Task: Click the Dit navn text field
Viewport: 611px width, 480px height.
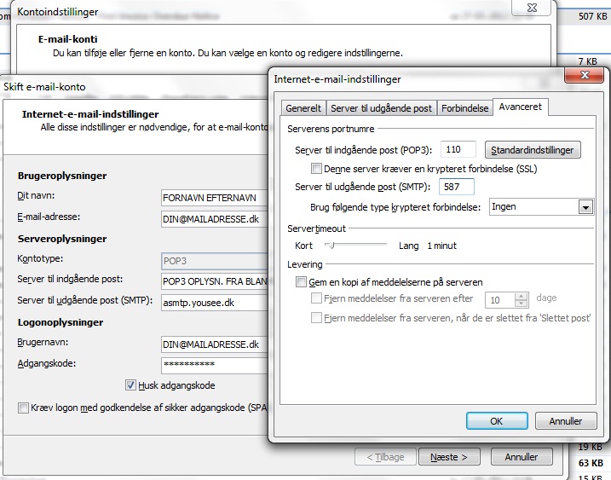Action: coord(213,196)
